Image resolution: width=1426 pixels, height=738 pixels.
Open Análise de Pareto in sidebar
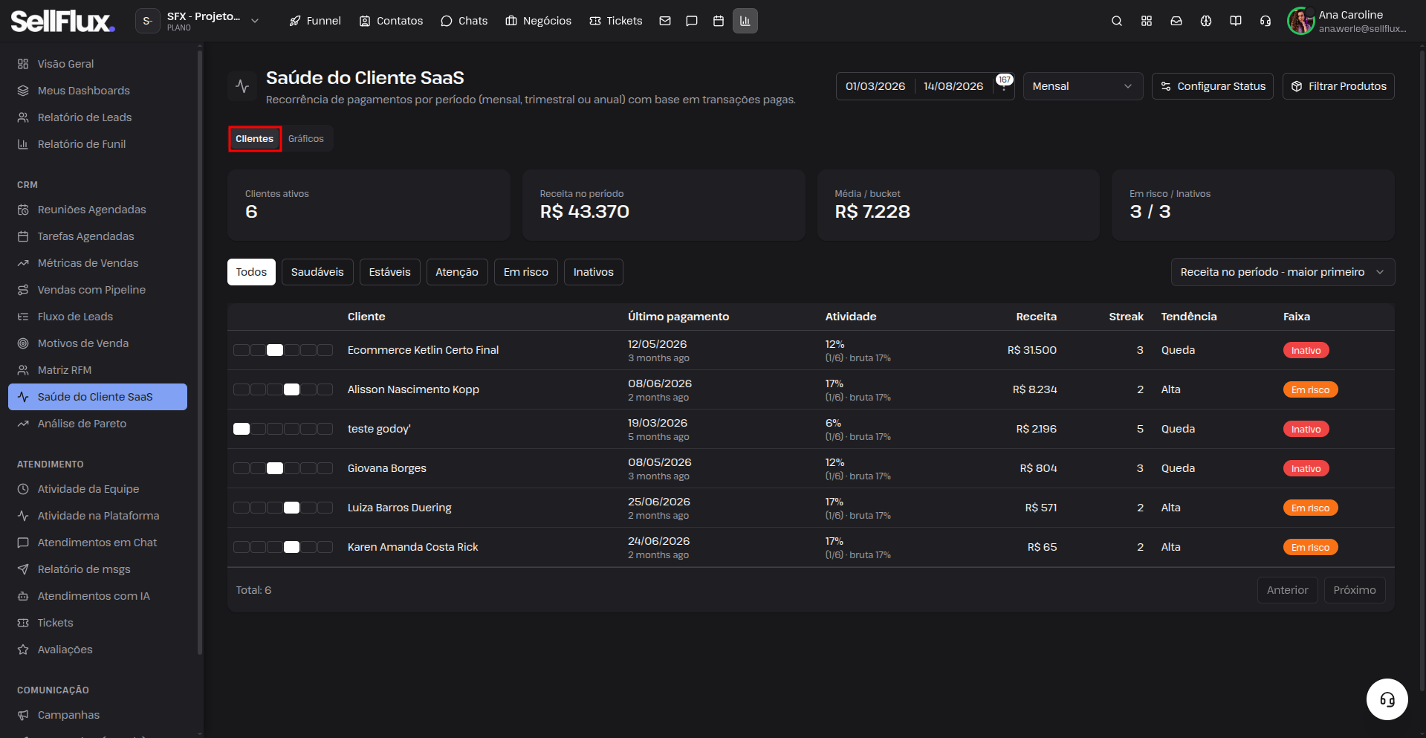[x=82, y=424]
